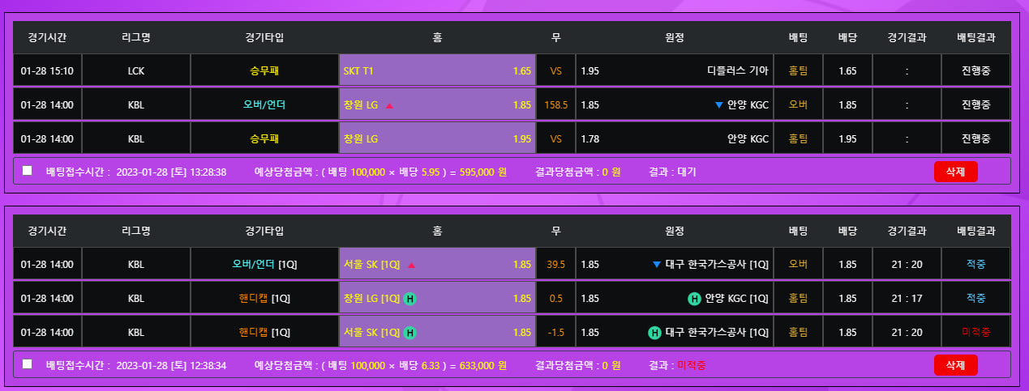Screen dimensions: 1029x391
Task: Select the SKT T1 home odds cell
Action: point(437,71)
